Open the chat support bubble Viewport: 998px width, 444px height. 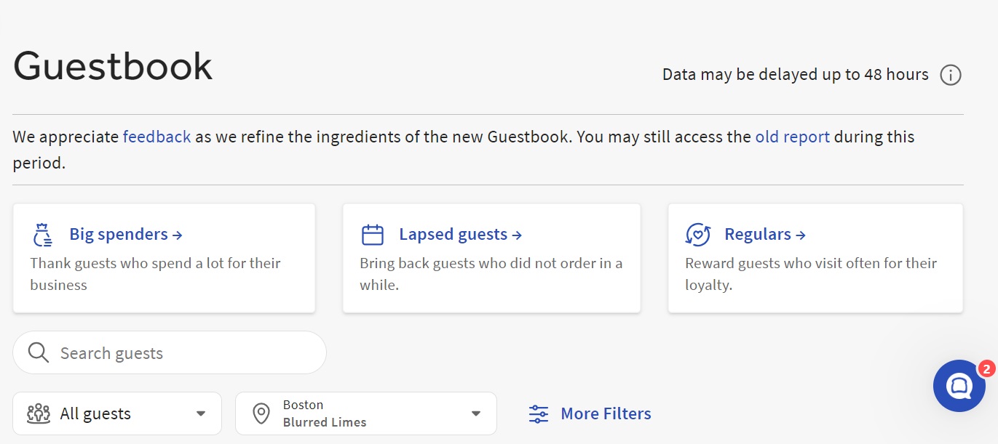click(x=958, y=386)
